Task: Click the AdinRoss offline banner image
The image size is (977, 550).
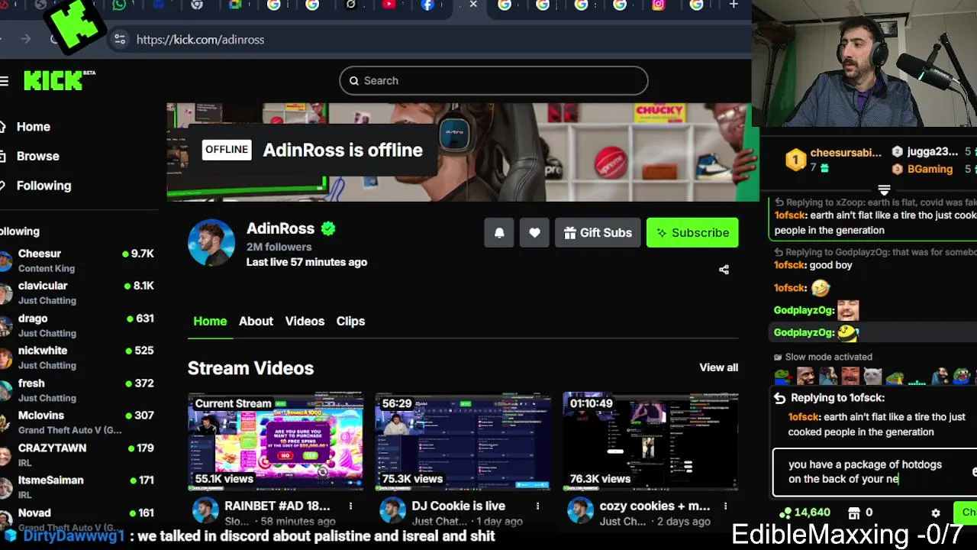Action: pyautogui.click(x=463, y=152)
